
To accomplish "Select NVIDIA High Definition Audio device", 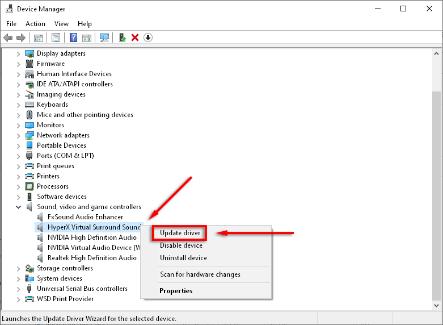I will coord(92,238).
